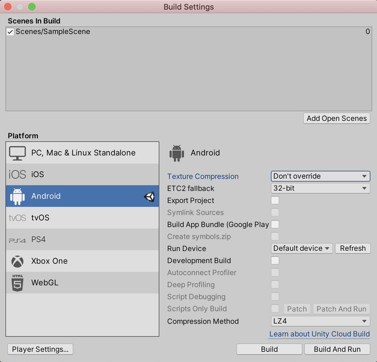
Task: Click the Build button
Action: pos(269,349)
